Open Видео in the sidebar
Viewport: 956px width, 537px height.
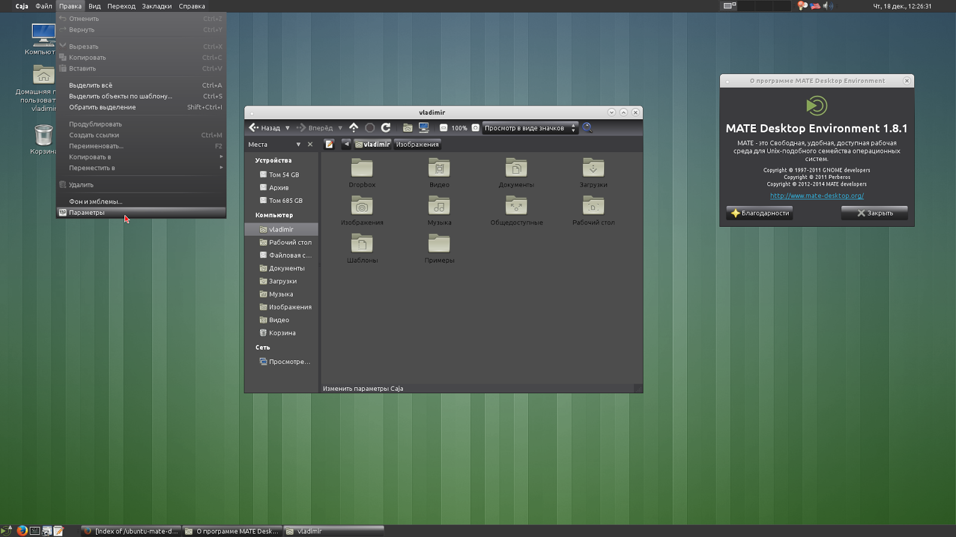[281, 320]
